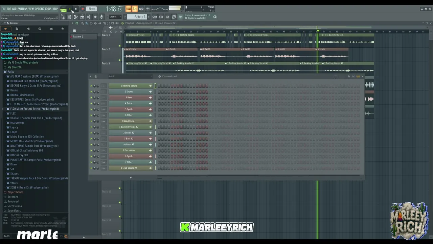Click the Ctrl modifier button in toolbar
The height and width of the screenshot is (244, 433).
coord(161,17)
